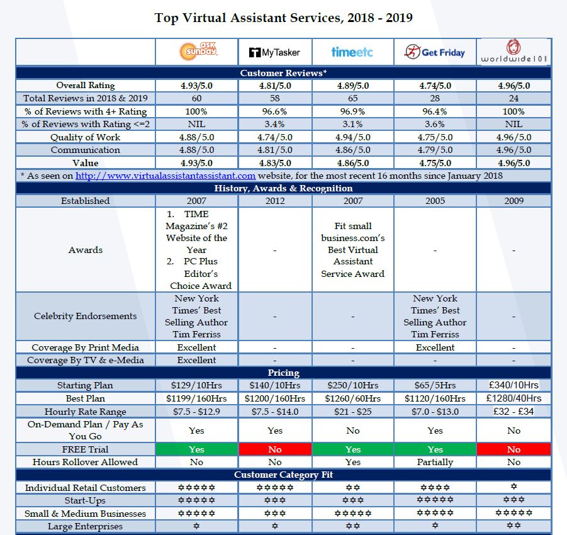The image size is (567, 535).
Task: Select 'Individual Retail Customers' label
Action: (x=86, y=488)
